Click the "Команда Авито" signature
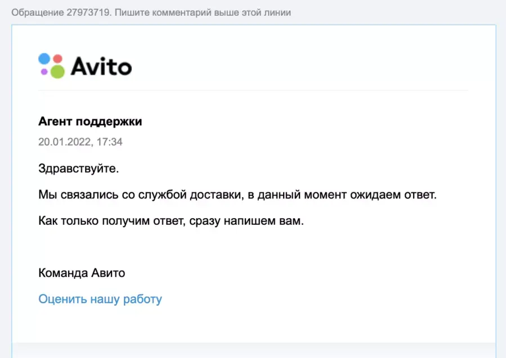Screen dimensions: 506x358 pos(82,273)
